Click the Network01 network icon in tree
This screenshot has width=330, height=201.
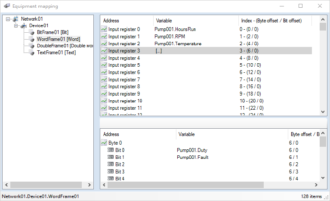point(16,19)
